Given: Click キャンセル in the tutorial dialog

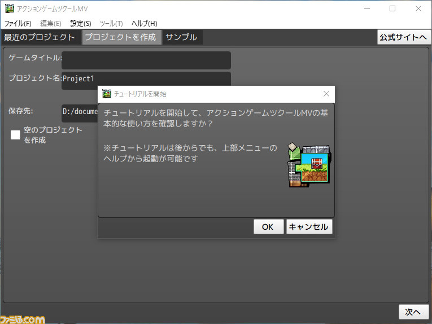Looking at the screenshot, I should pos(309,226).
